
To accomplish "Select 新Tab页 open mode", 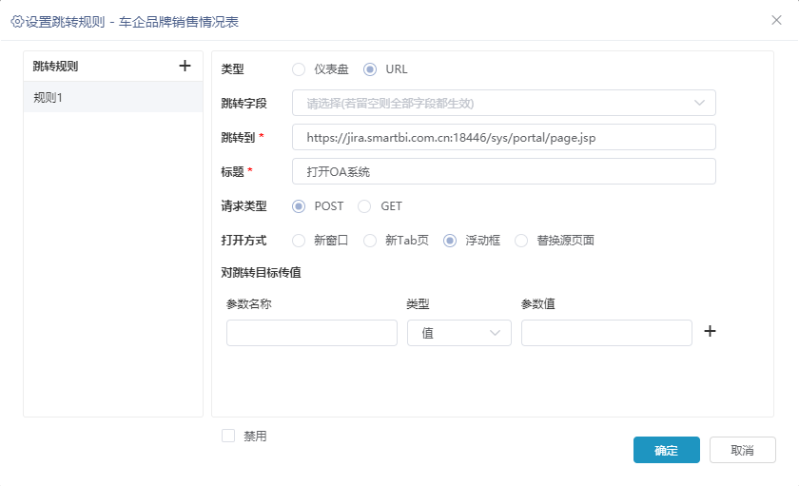I will click(x=370, y=241).
